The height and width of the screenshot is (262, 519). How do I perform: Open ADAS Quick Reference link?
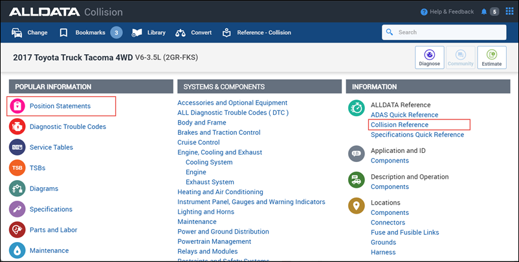click(x=404, y=115)
